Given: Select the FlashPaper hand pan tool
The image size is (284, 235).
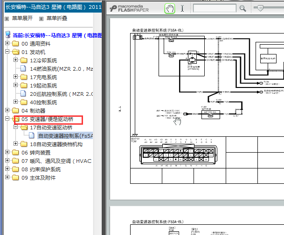Looking at the screenshot, I should [170, 8].
